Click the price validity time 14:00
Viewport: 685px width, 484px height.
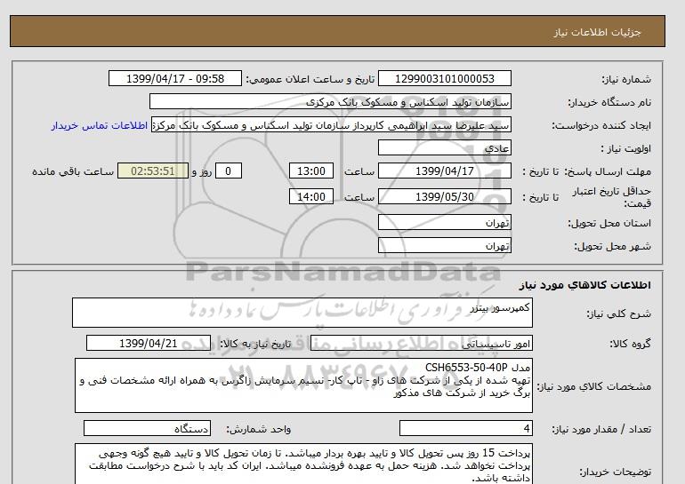[311, 197]
